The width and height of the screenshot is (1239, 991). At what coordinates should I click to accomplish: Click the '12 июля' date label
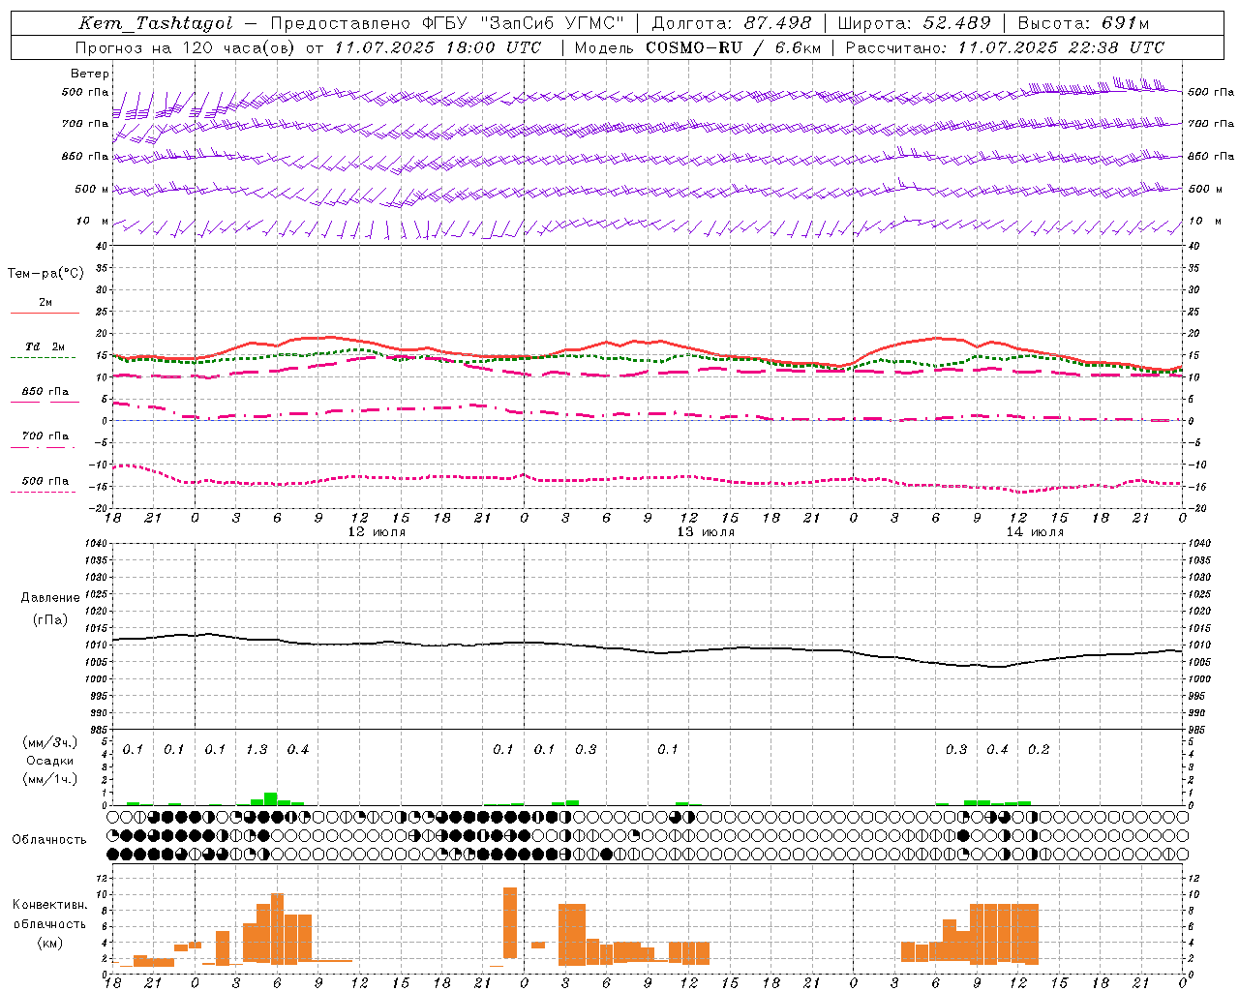tap(377, 532)
